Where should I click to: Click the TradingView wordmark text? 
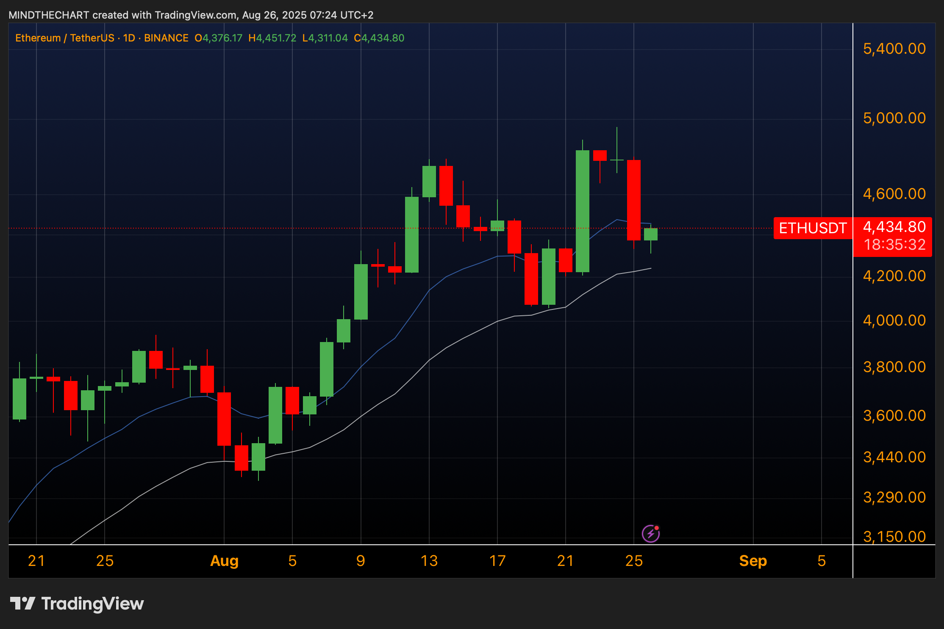pos(92,603)
